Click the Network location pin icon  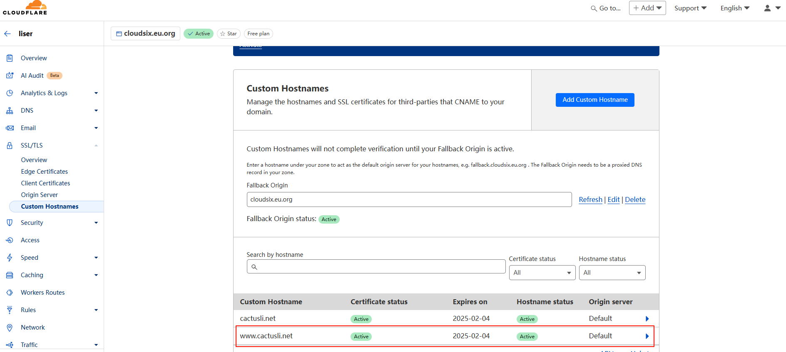click(10, 327)
